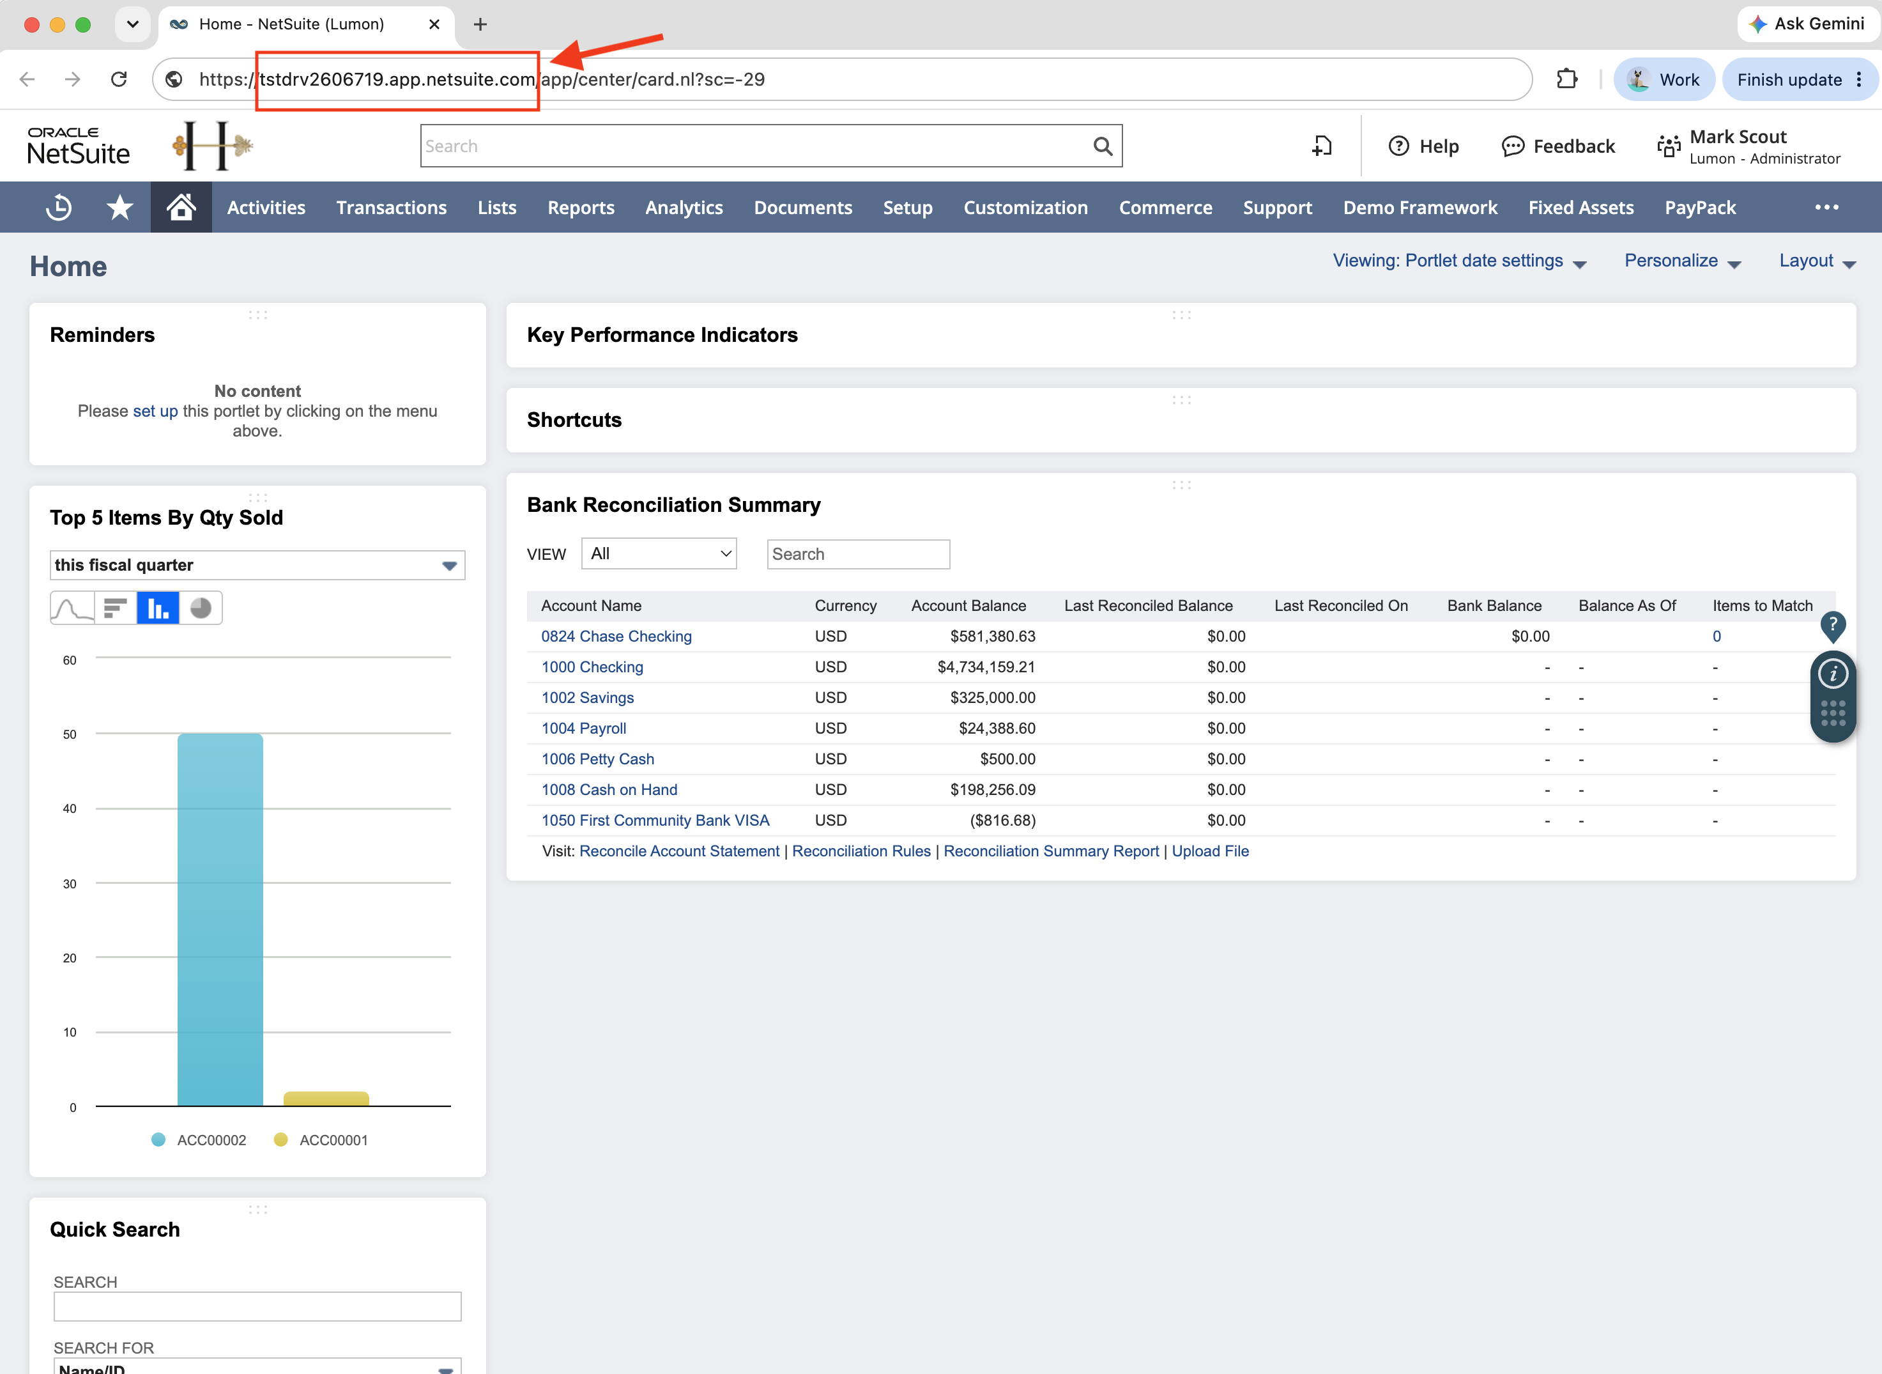Open 1008 Cash on Hand account link
The image size is (1882, 1374).
(x=609, y=790)
